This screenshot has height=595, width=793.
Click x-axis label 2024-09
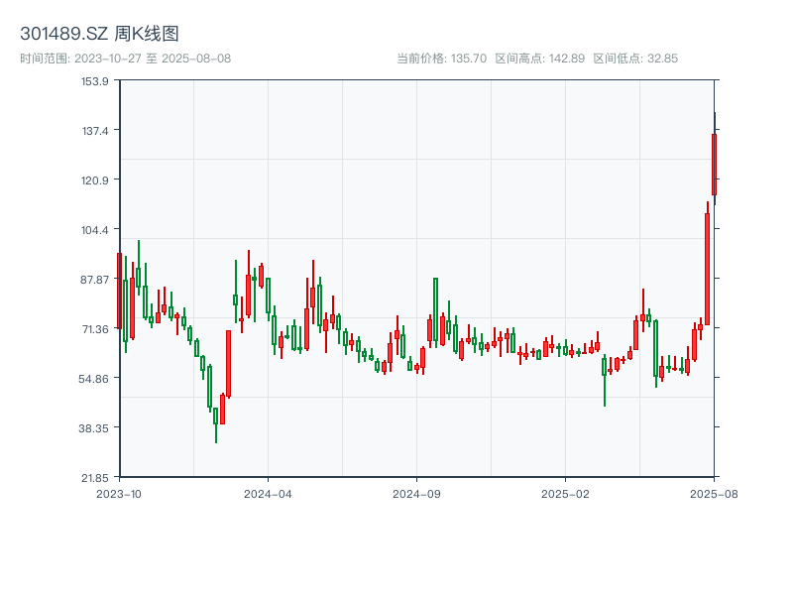[x=416, y=494]
